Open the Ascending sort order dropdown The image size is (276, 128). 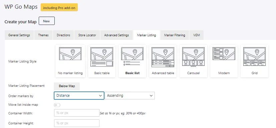[130, 95]
